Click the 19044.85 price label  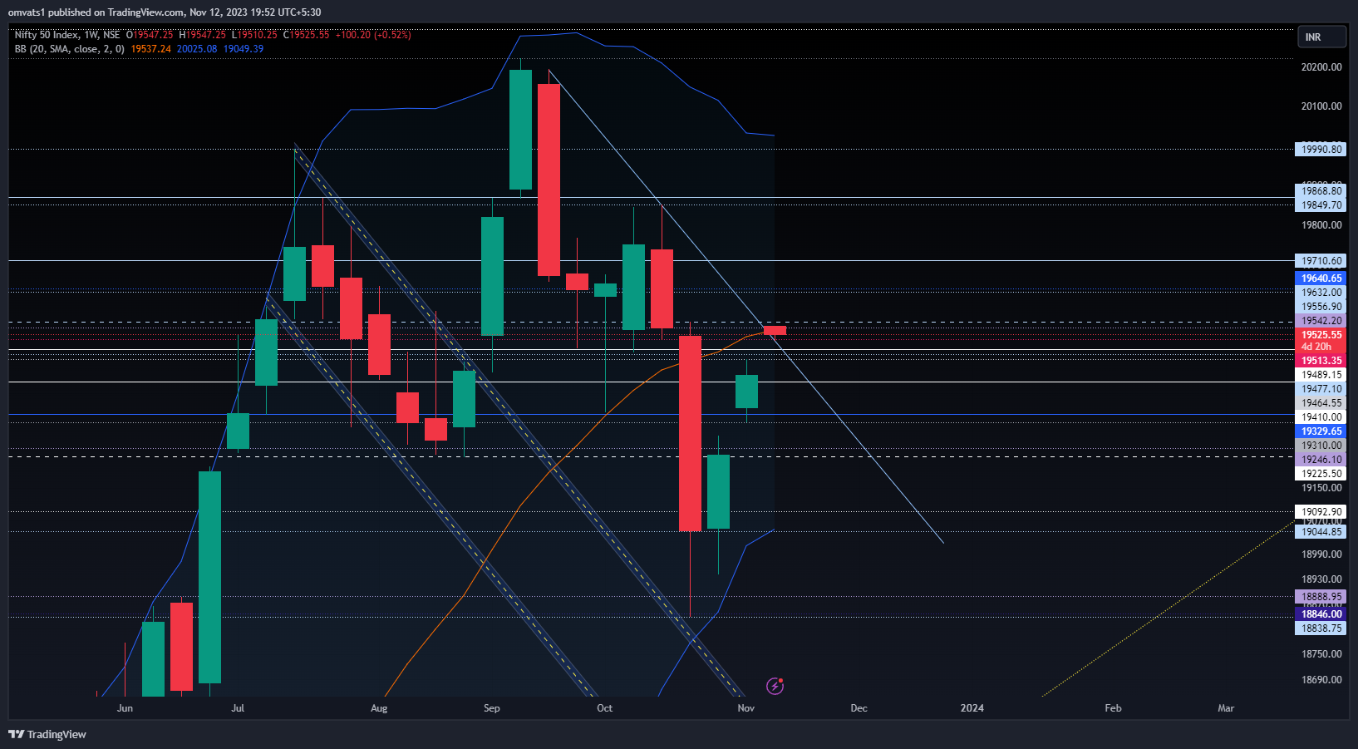(x=1321, y=532)
